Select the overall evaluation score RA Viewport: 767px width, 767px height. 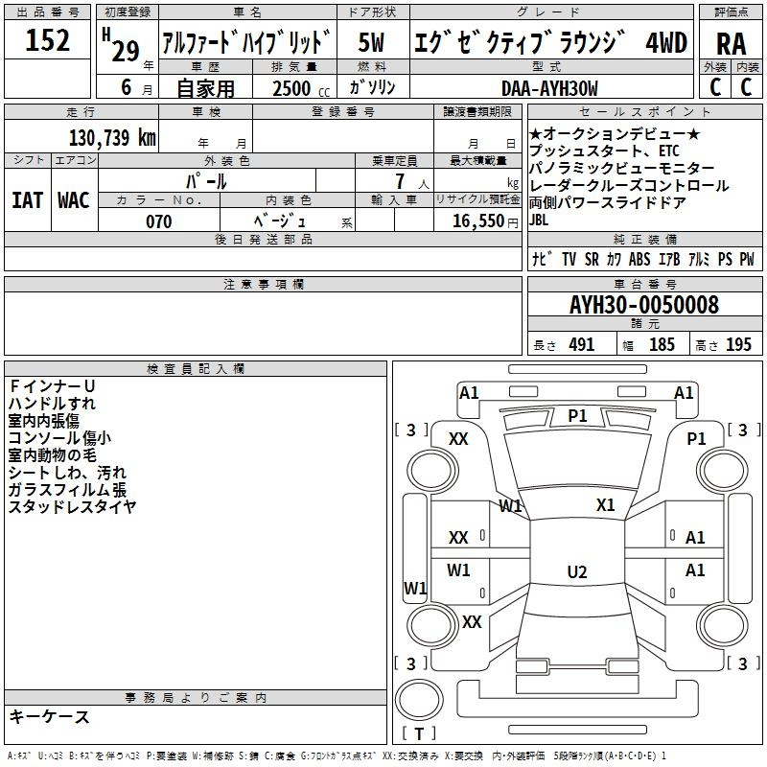732,44
